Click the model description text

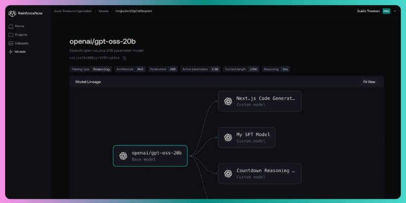tap(107, 50)
